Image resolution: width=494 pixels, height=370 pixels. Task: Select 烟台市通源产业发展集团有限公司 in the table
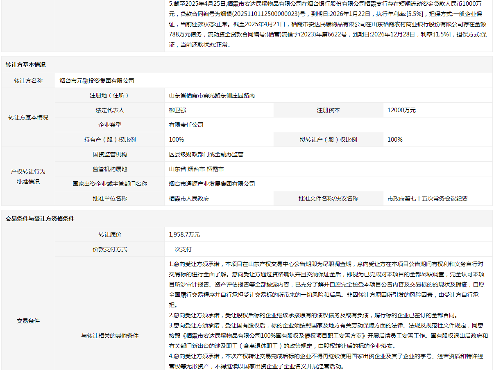pos(212,184)
